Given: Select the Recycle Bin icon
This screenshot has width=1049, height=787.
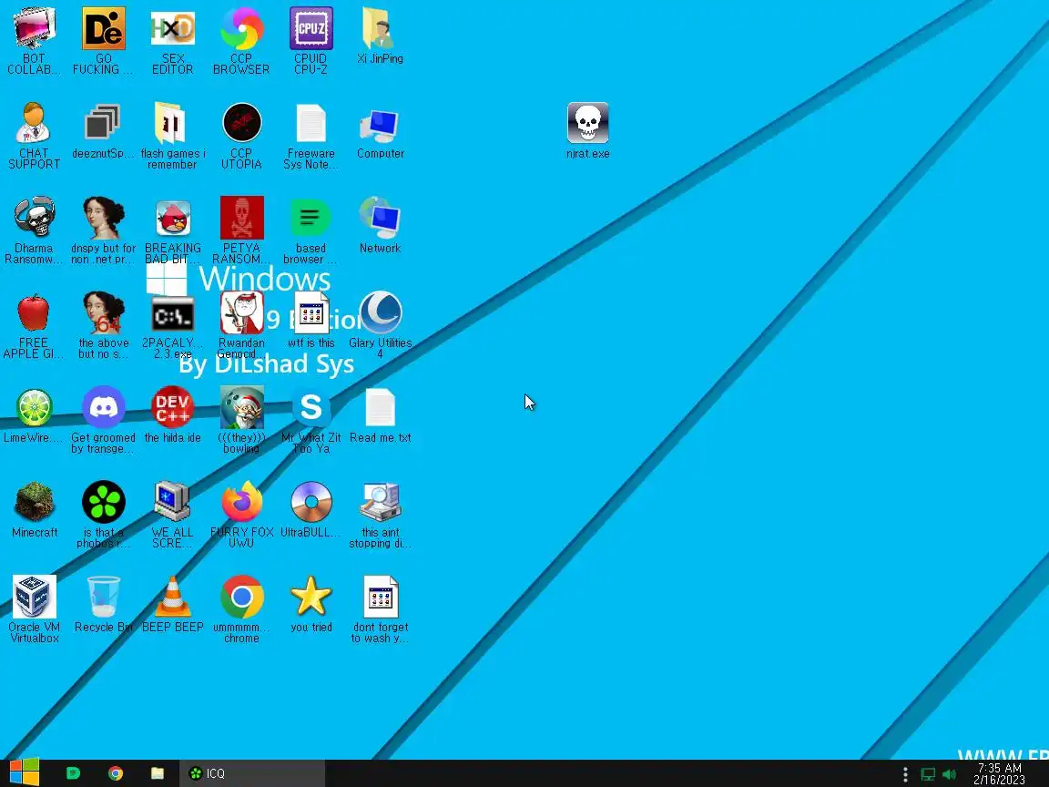Looking at the screenshot, I should (103, 597).
